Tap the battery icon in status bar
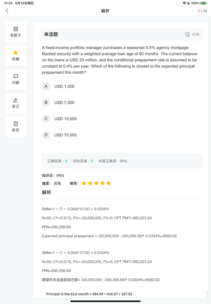 click(203, 3)
